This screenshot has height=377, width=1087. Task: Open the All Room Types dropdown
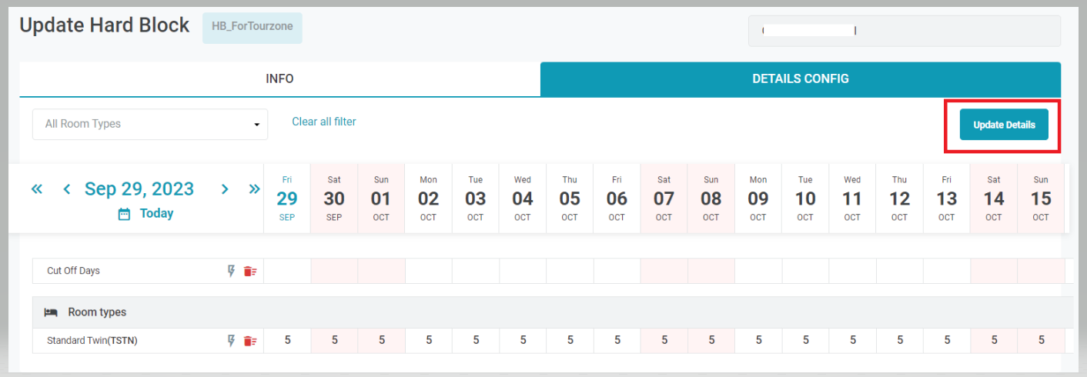tap(150, 124)
